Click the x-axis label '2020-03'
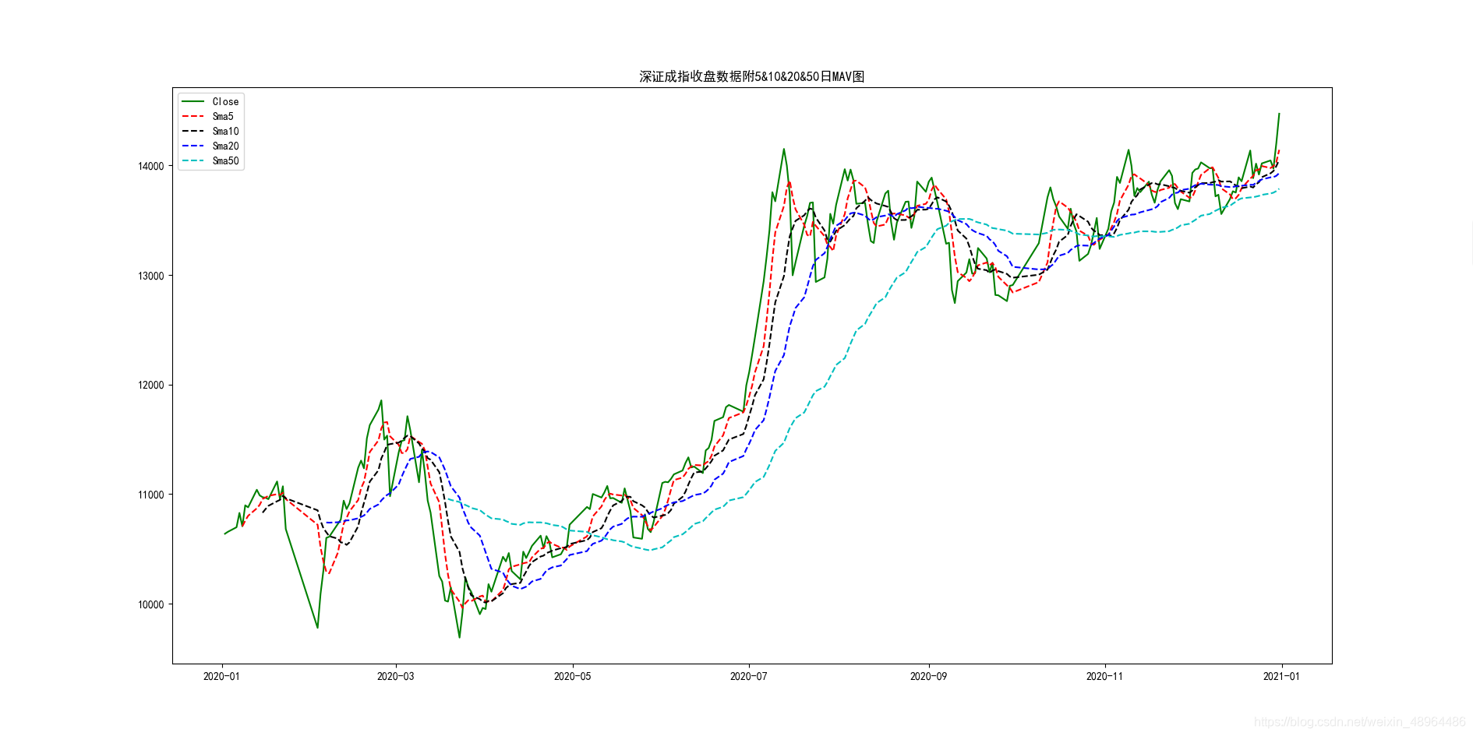Viewport: 1473px width, 736px height. click(x=396, y=676)
